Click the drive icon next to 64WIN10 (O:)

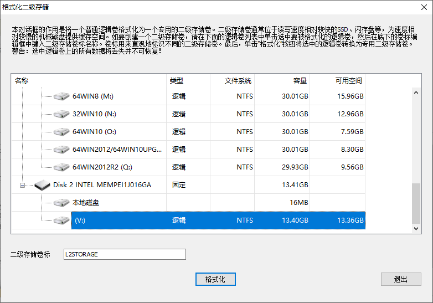click(x=61, y=132)
